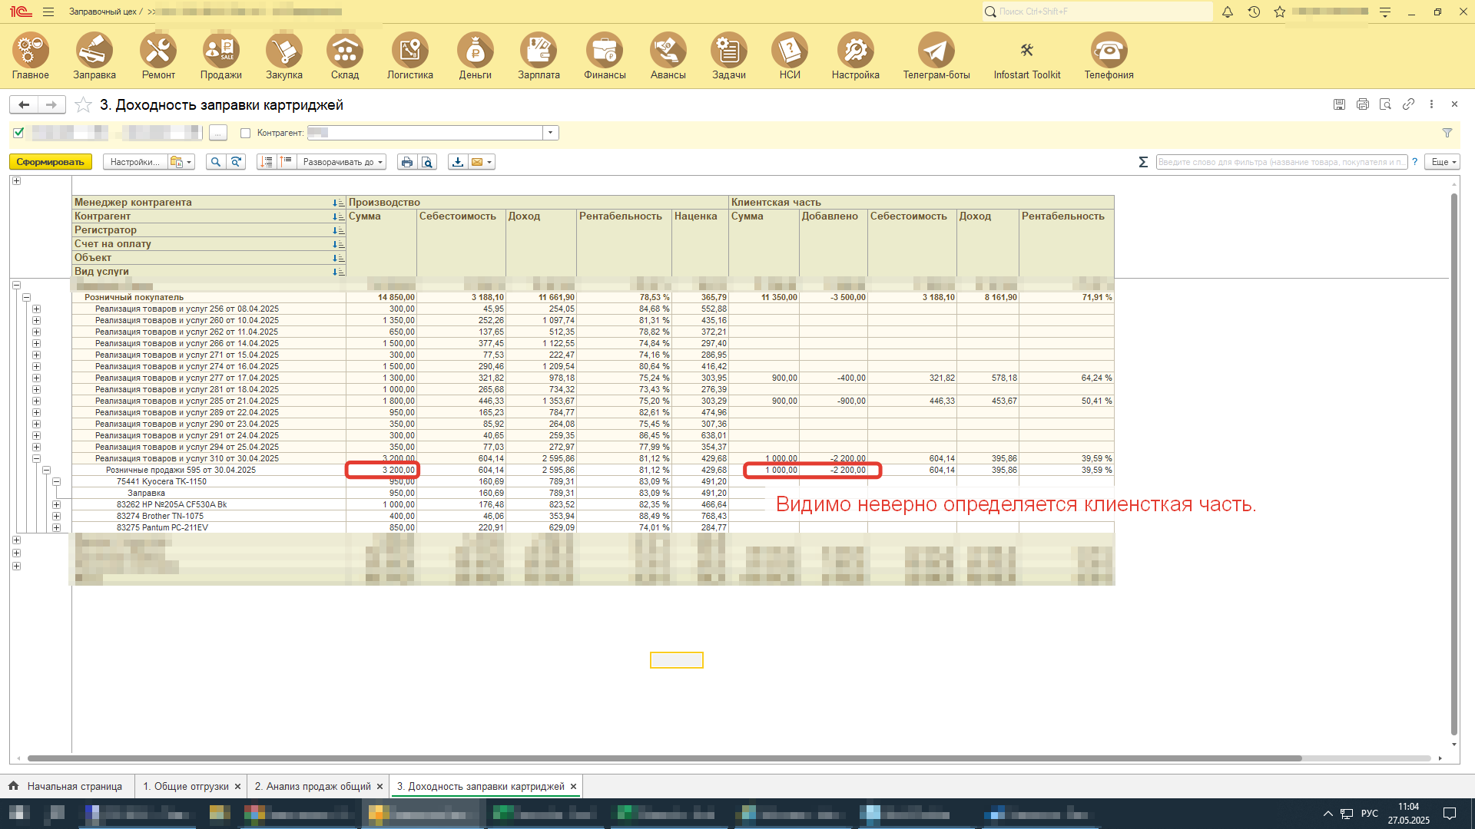Click the horizontal scrollbar of the report
The width and height of the screenshot is (1475, 829).
click(665, 758)
